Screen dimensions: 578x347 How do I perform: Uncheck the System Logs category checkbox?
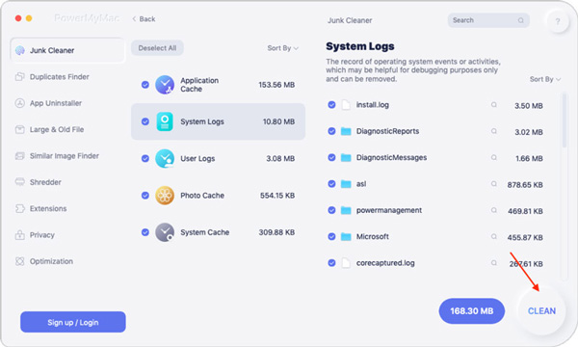pos(145,121)
